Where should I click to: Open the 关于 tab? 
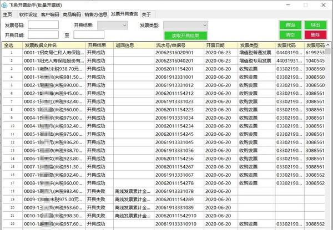(x=147, y=14)
